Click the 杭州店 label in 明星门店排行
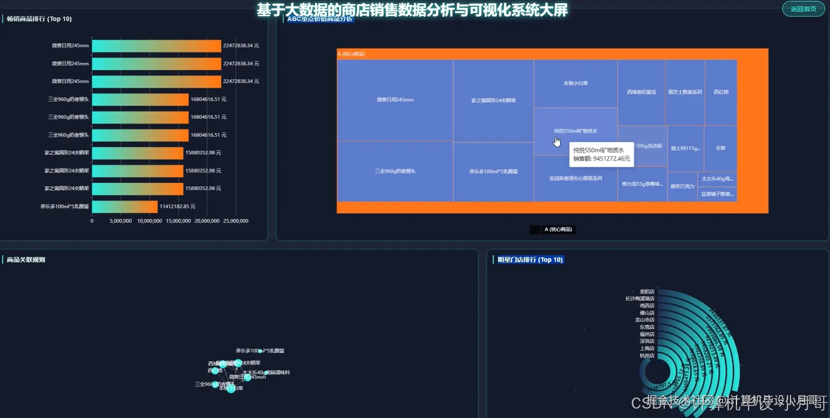 pyautogui.click(x=648, y=356)
